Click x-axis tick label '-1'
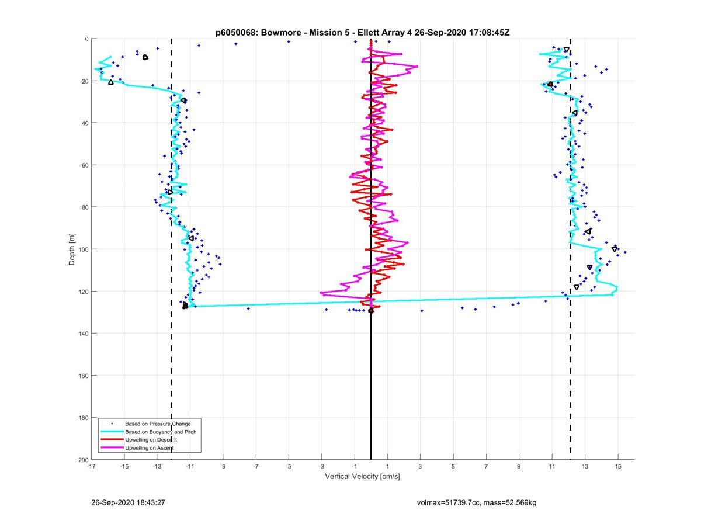The image size is (701, 517). [354, 467]
